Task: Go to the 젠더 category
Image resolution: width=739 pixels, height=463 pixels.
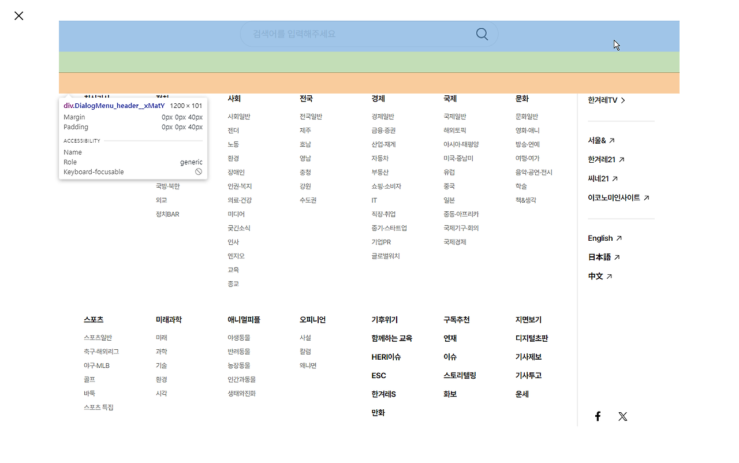Action: pyautogui.click(x=233, y=130)
